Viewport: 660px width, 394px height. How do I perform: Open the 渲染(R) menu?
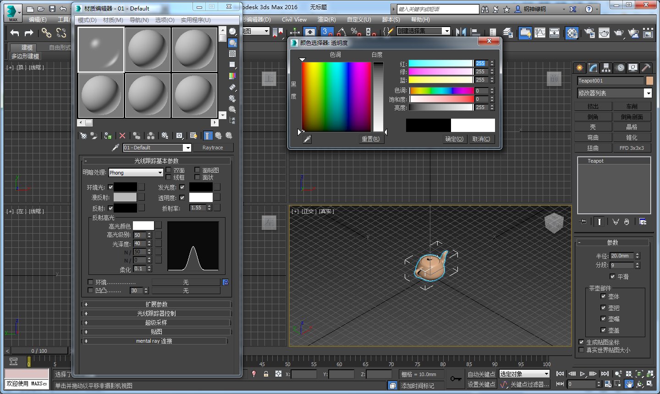327,20
